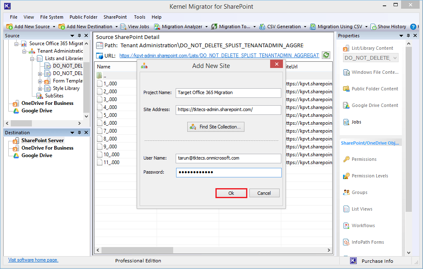Open Workflows in Properties panel
Screen dimensions: 423x269
[x=359, y=225]
